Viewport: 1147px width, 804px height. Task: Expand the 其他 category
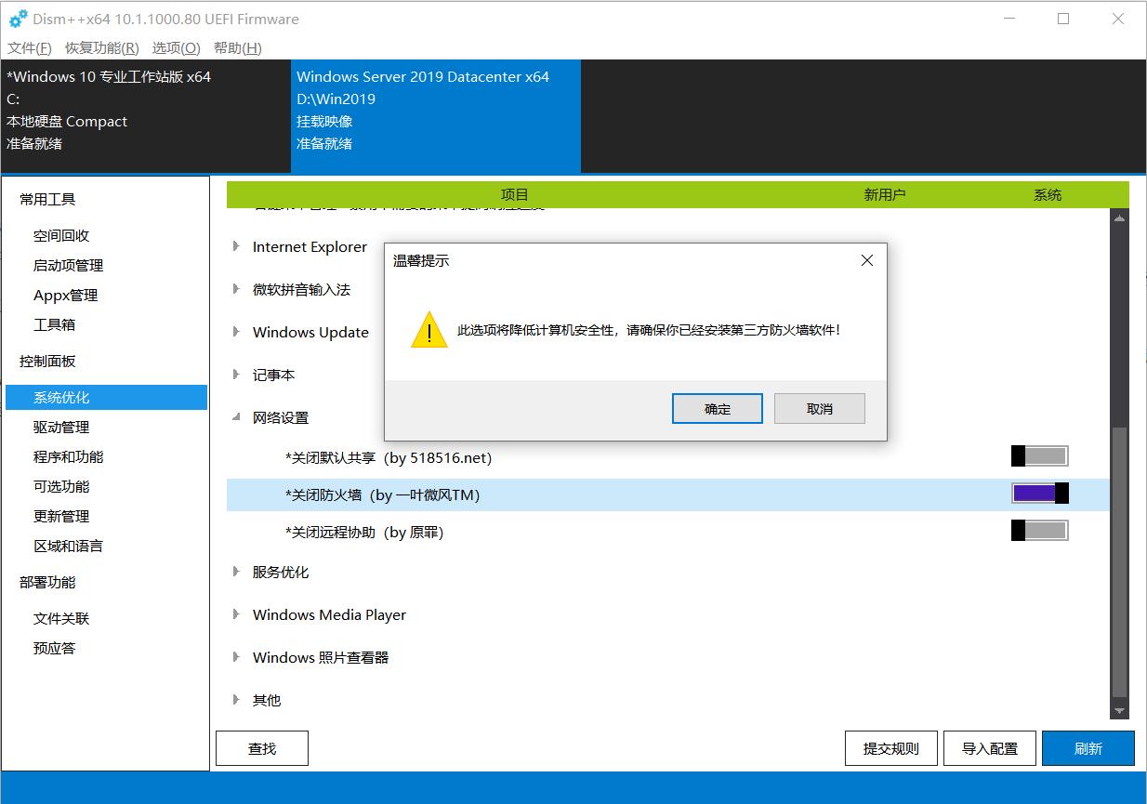[237, 700]
